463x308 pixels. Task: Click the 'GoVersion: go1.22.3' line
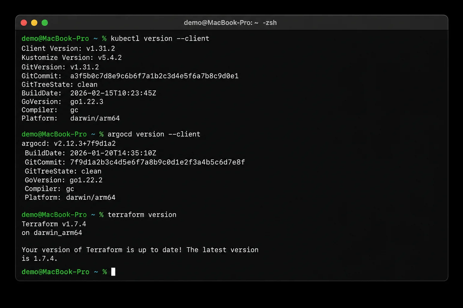(x=62, y=102)
